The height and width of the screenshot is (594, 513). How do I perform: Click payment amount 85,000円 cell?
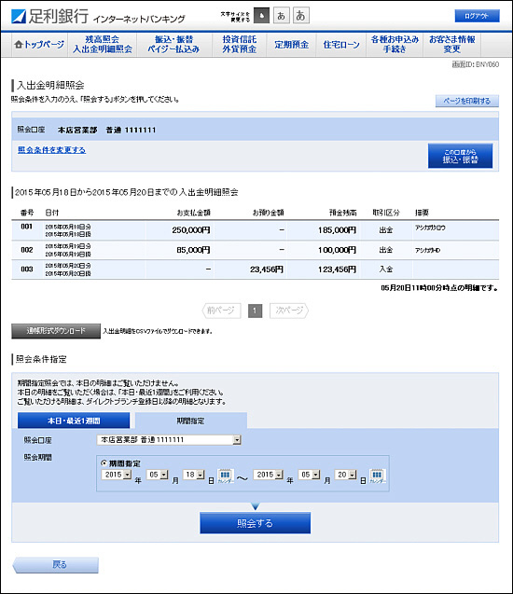(x=193, y=250)
